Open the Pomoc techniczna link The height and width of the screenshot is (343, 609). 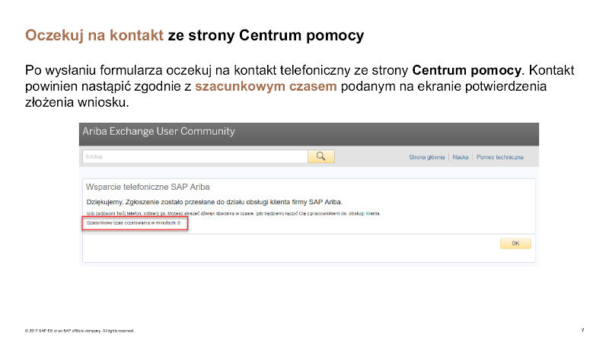coord(500,157)
